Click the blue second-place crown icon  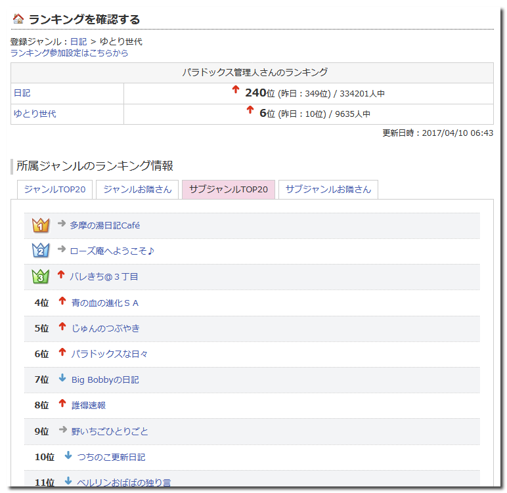(x=41, y=251)
